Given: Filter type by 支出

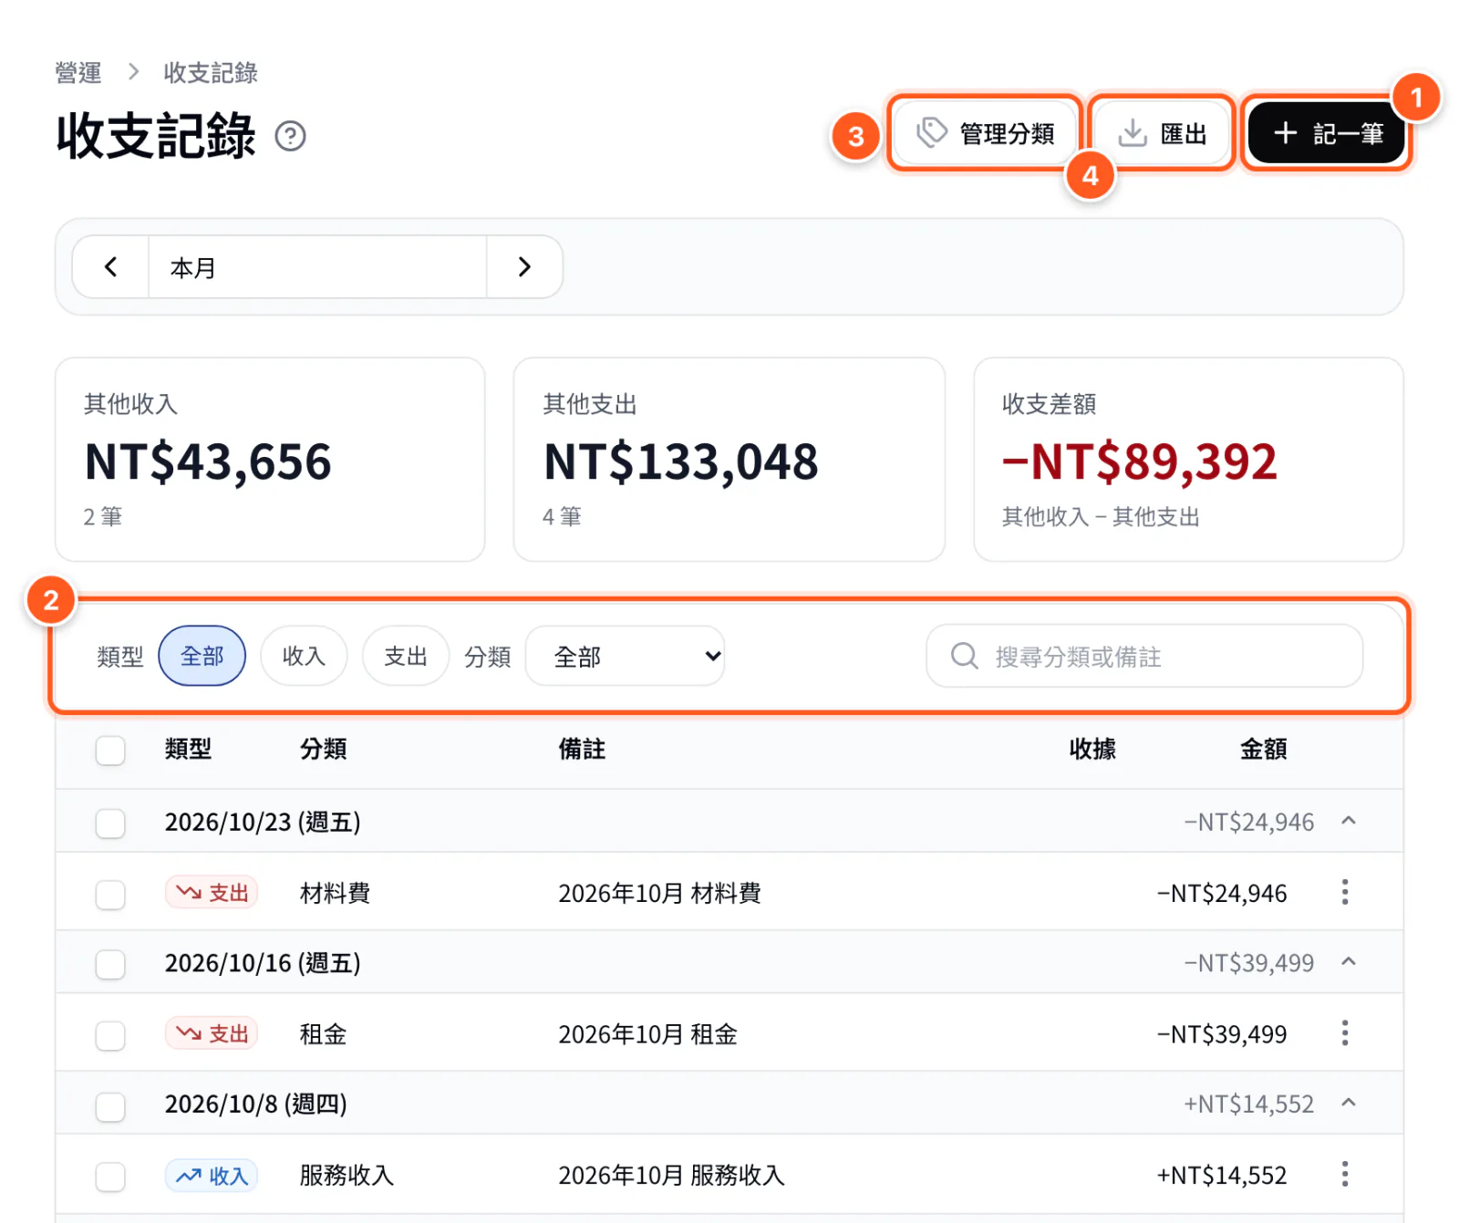Looking at the screenshot, I should [x=406, y=656].
